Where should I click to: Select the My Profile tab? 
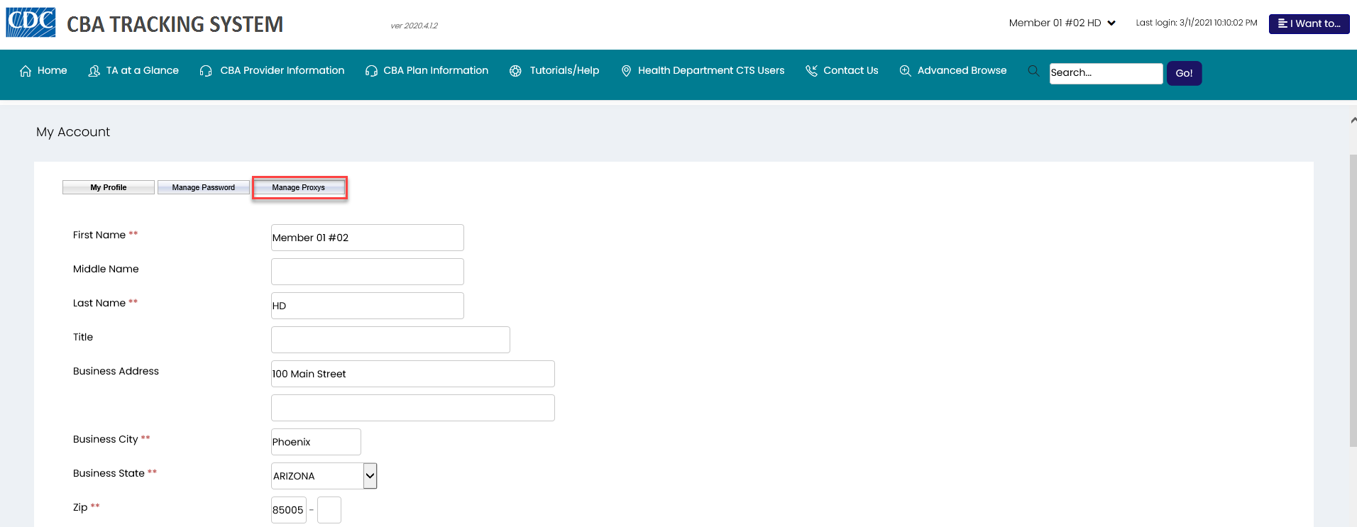coord(108,187)
